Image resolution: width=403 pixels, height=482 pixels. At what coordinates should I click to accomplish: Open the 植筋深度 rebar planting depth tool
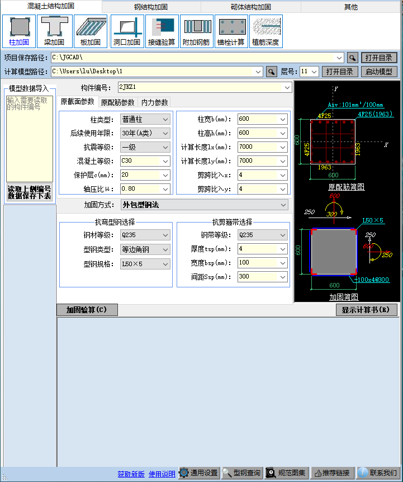[x=265, y=31]
